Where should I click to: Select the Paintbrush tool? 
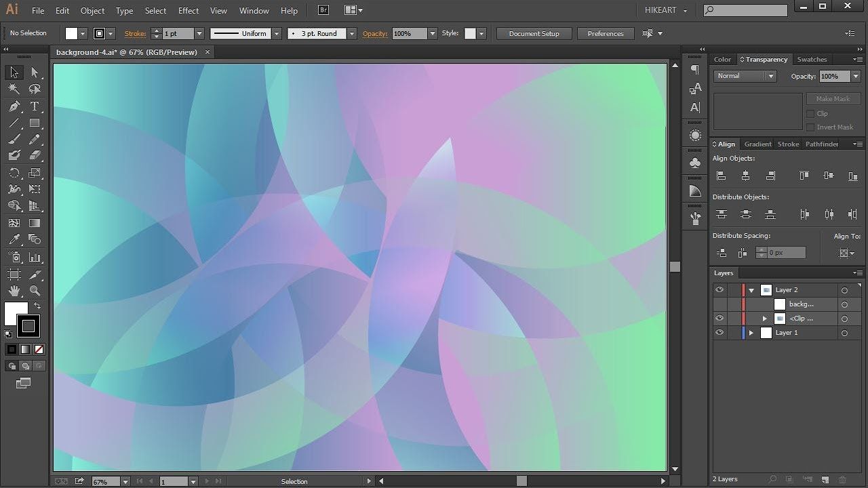[x=14, y=140]
